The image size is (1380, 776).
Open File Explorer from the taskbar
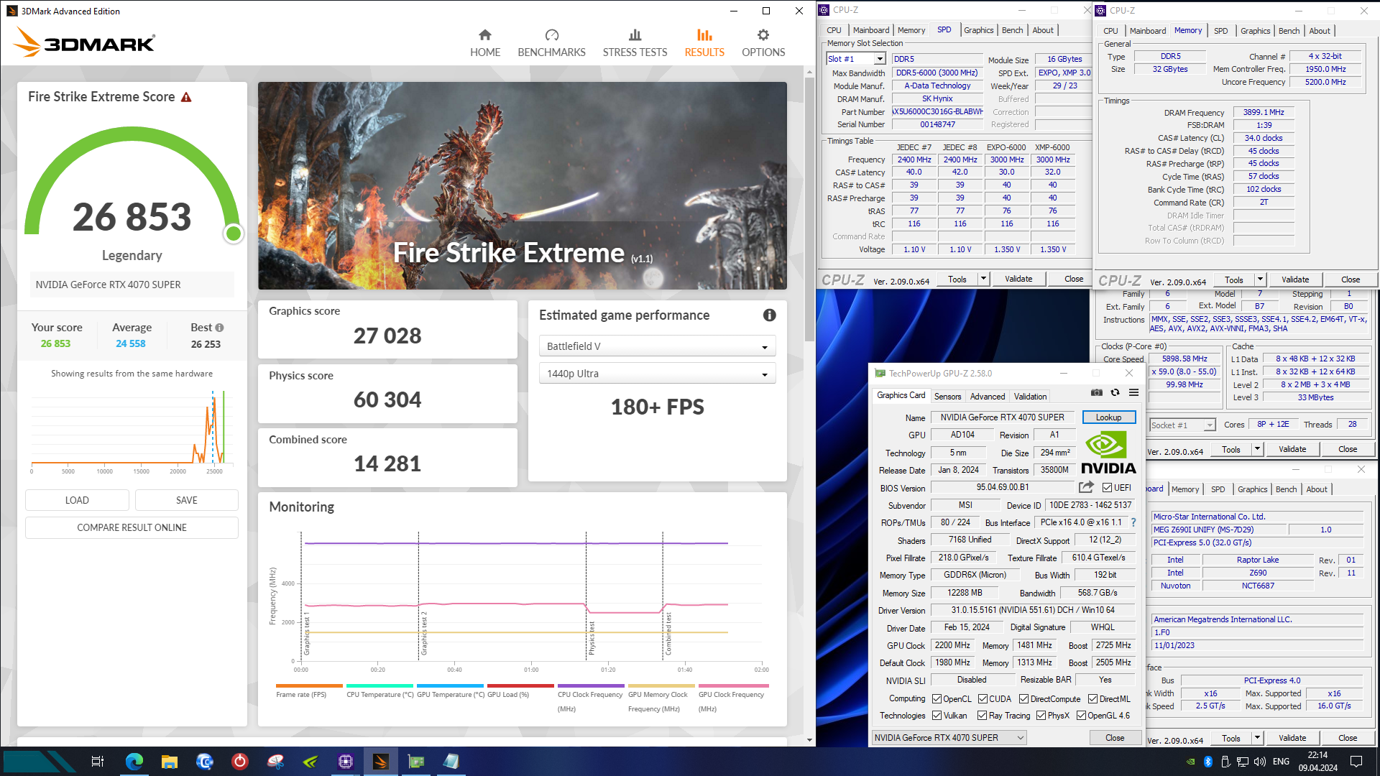169,762
